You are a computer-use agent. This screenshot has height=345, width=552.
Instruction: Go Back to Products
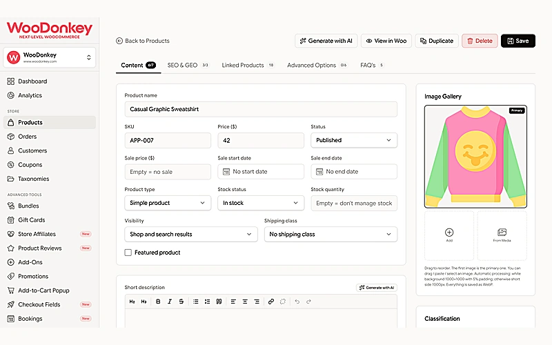143,41
